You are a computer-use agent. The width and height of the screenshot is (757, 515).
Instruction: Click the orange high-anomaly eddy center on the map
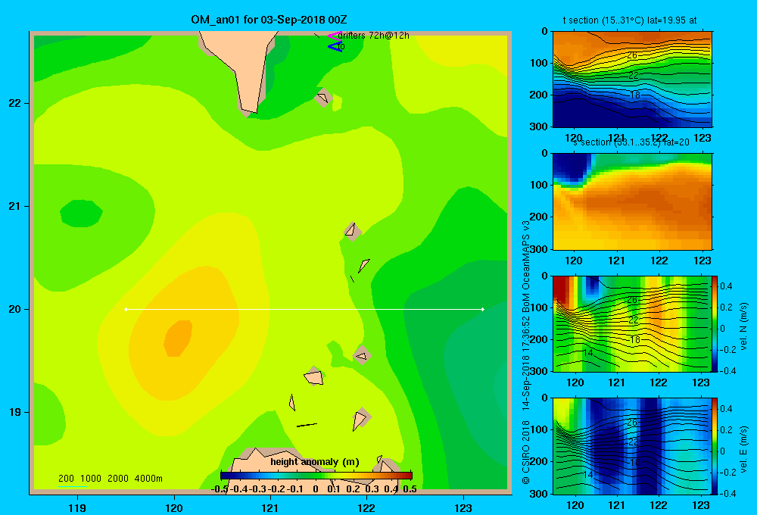coord(178,339)
